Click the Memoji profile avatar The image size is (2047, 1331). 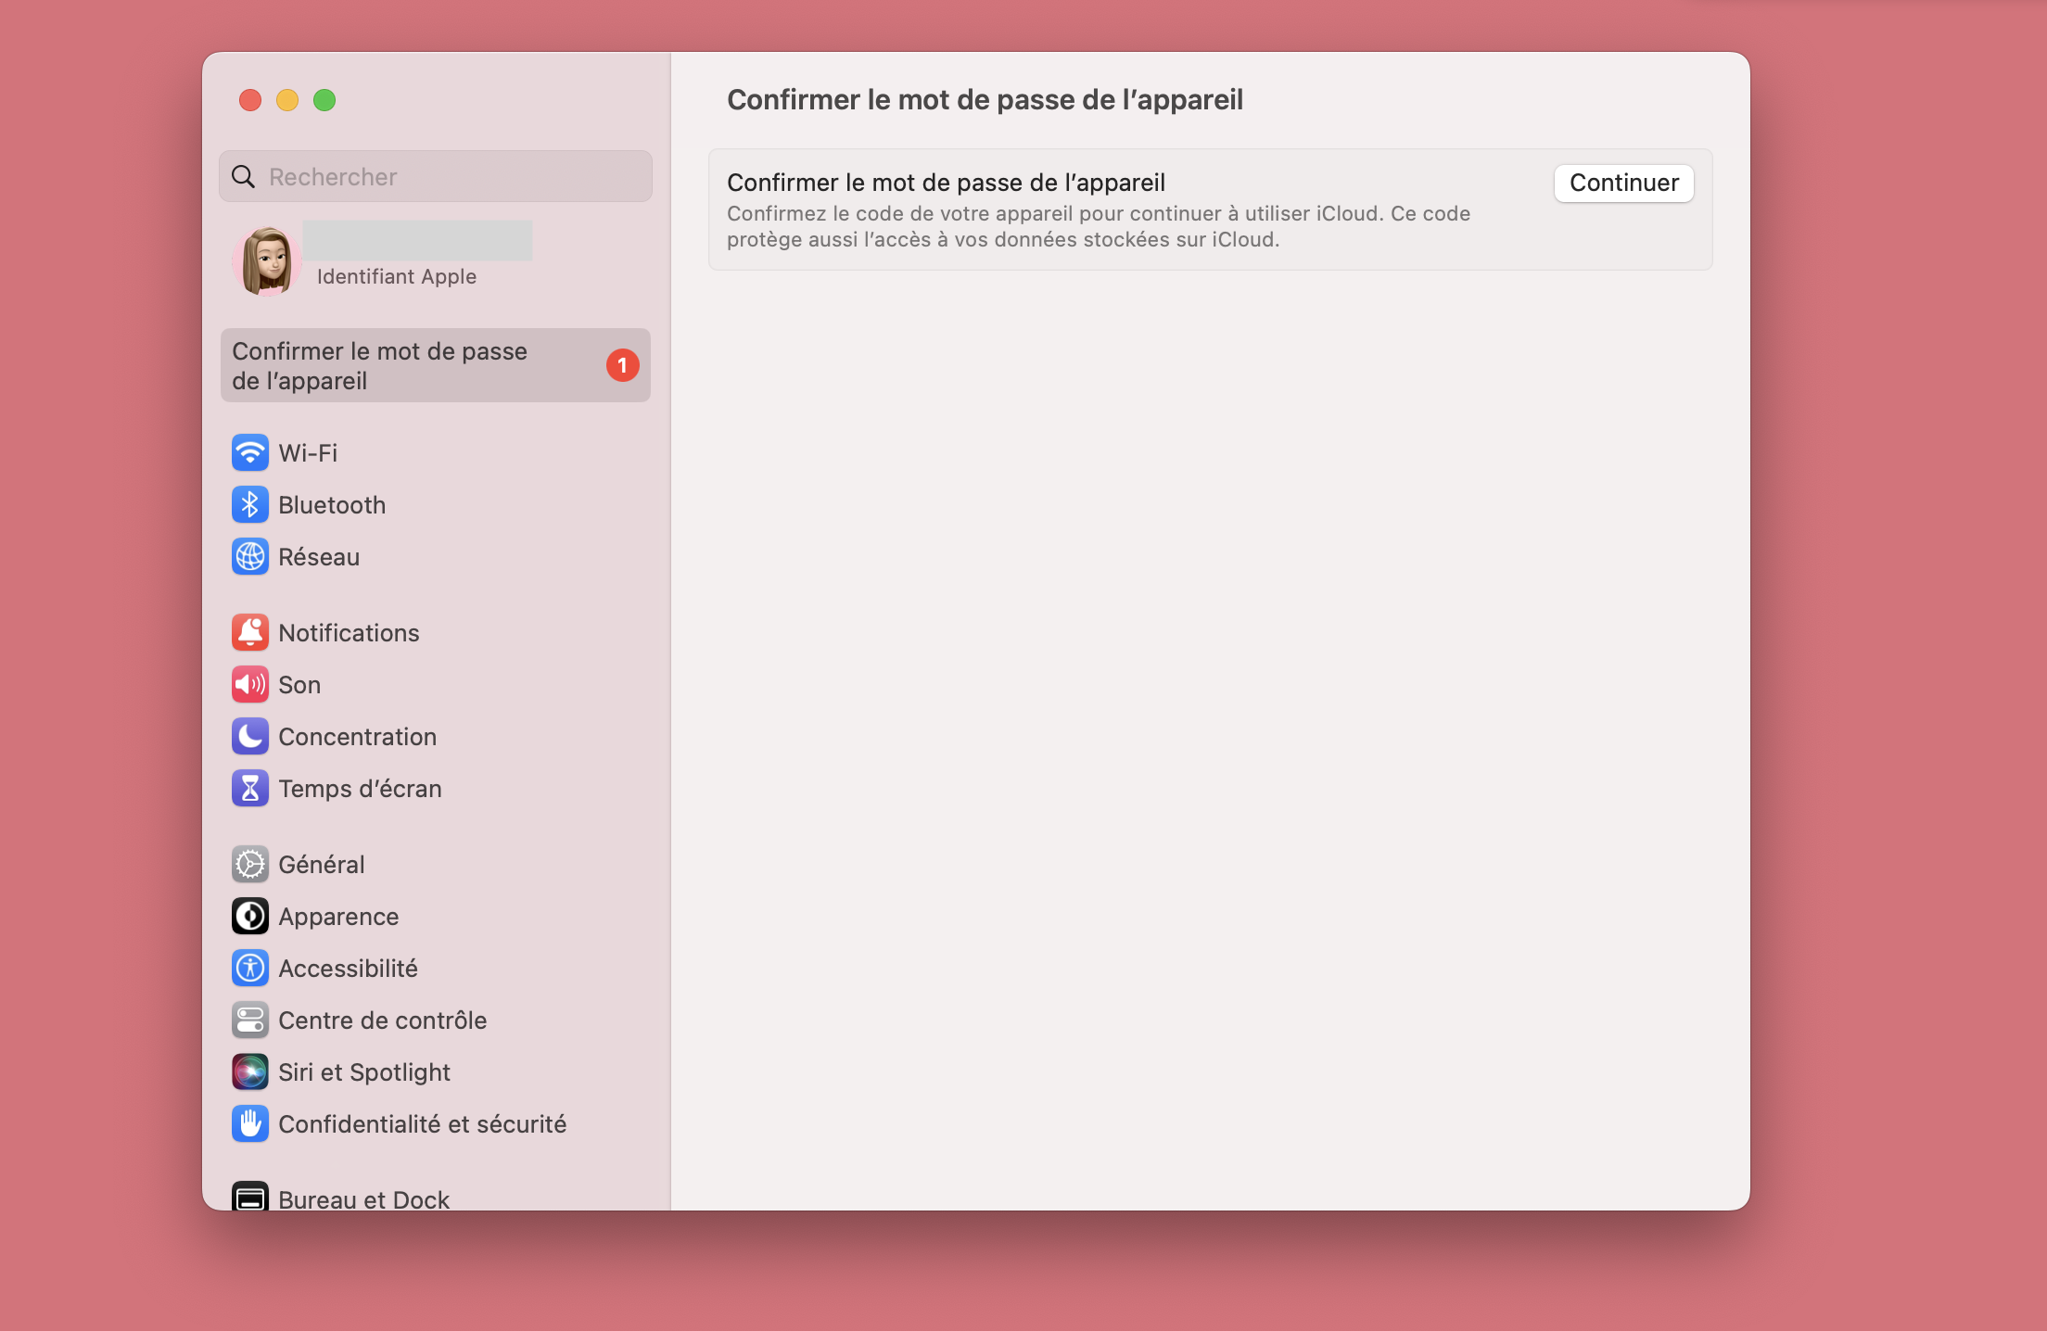pos(267,261)
